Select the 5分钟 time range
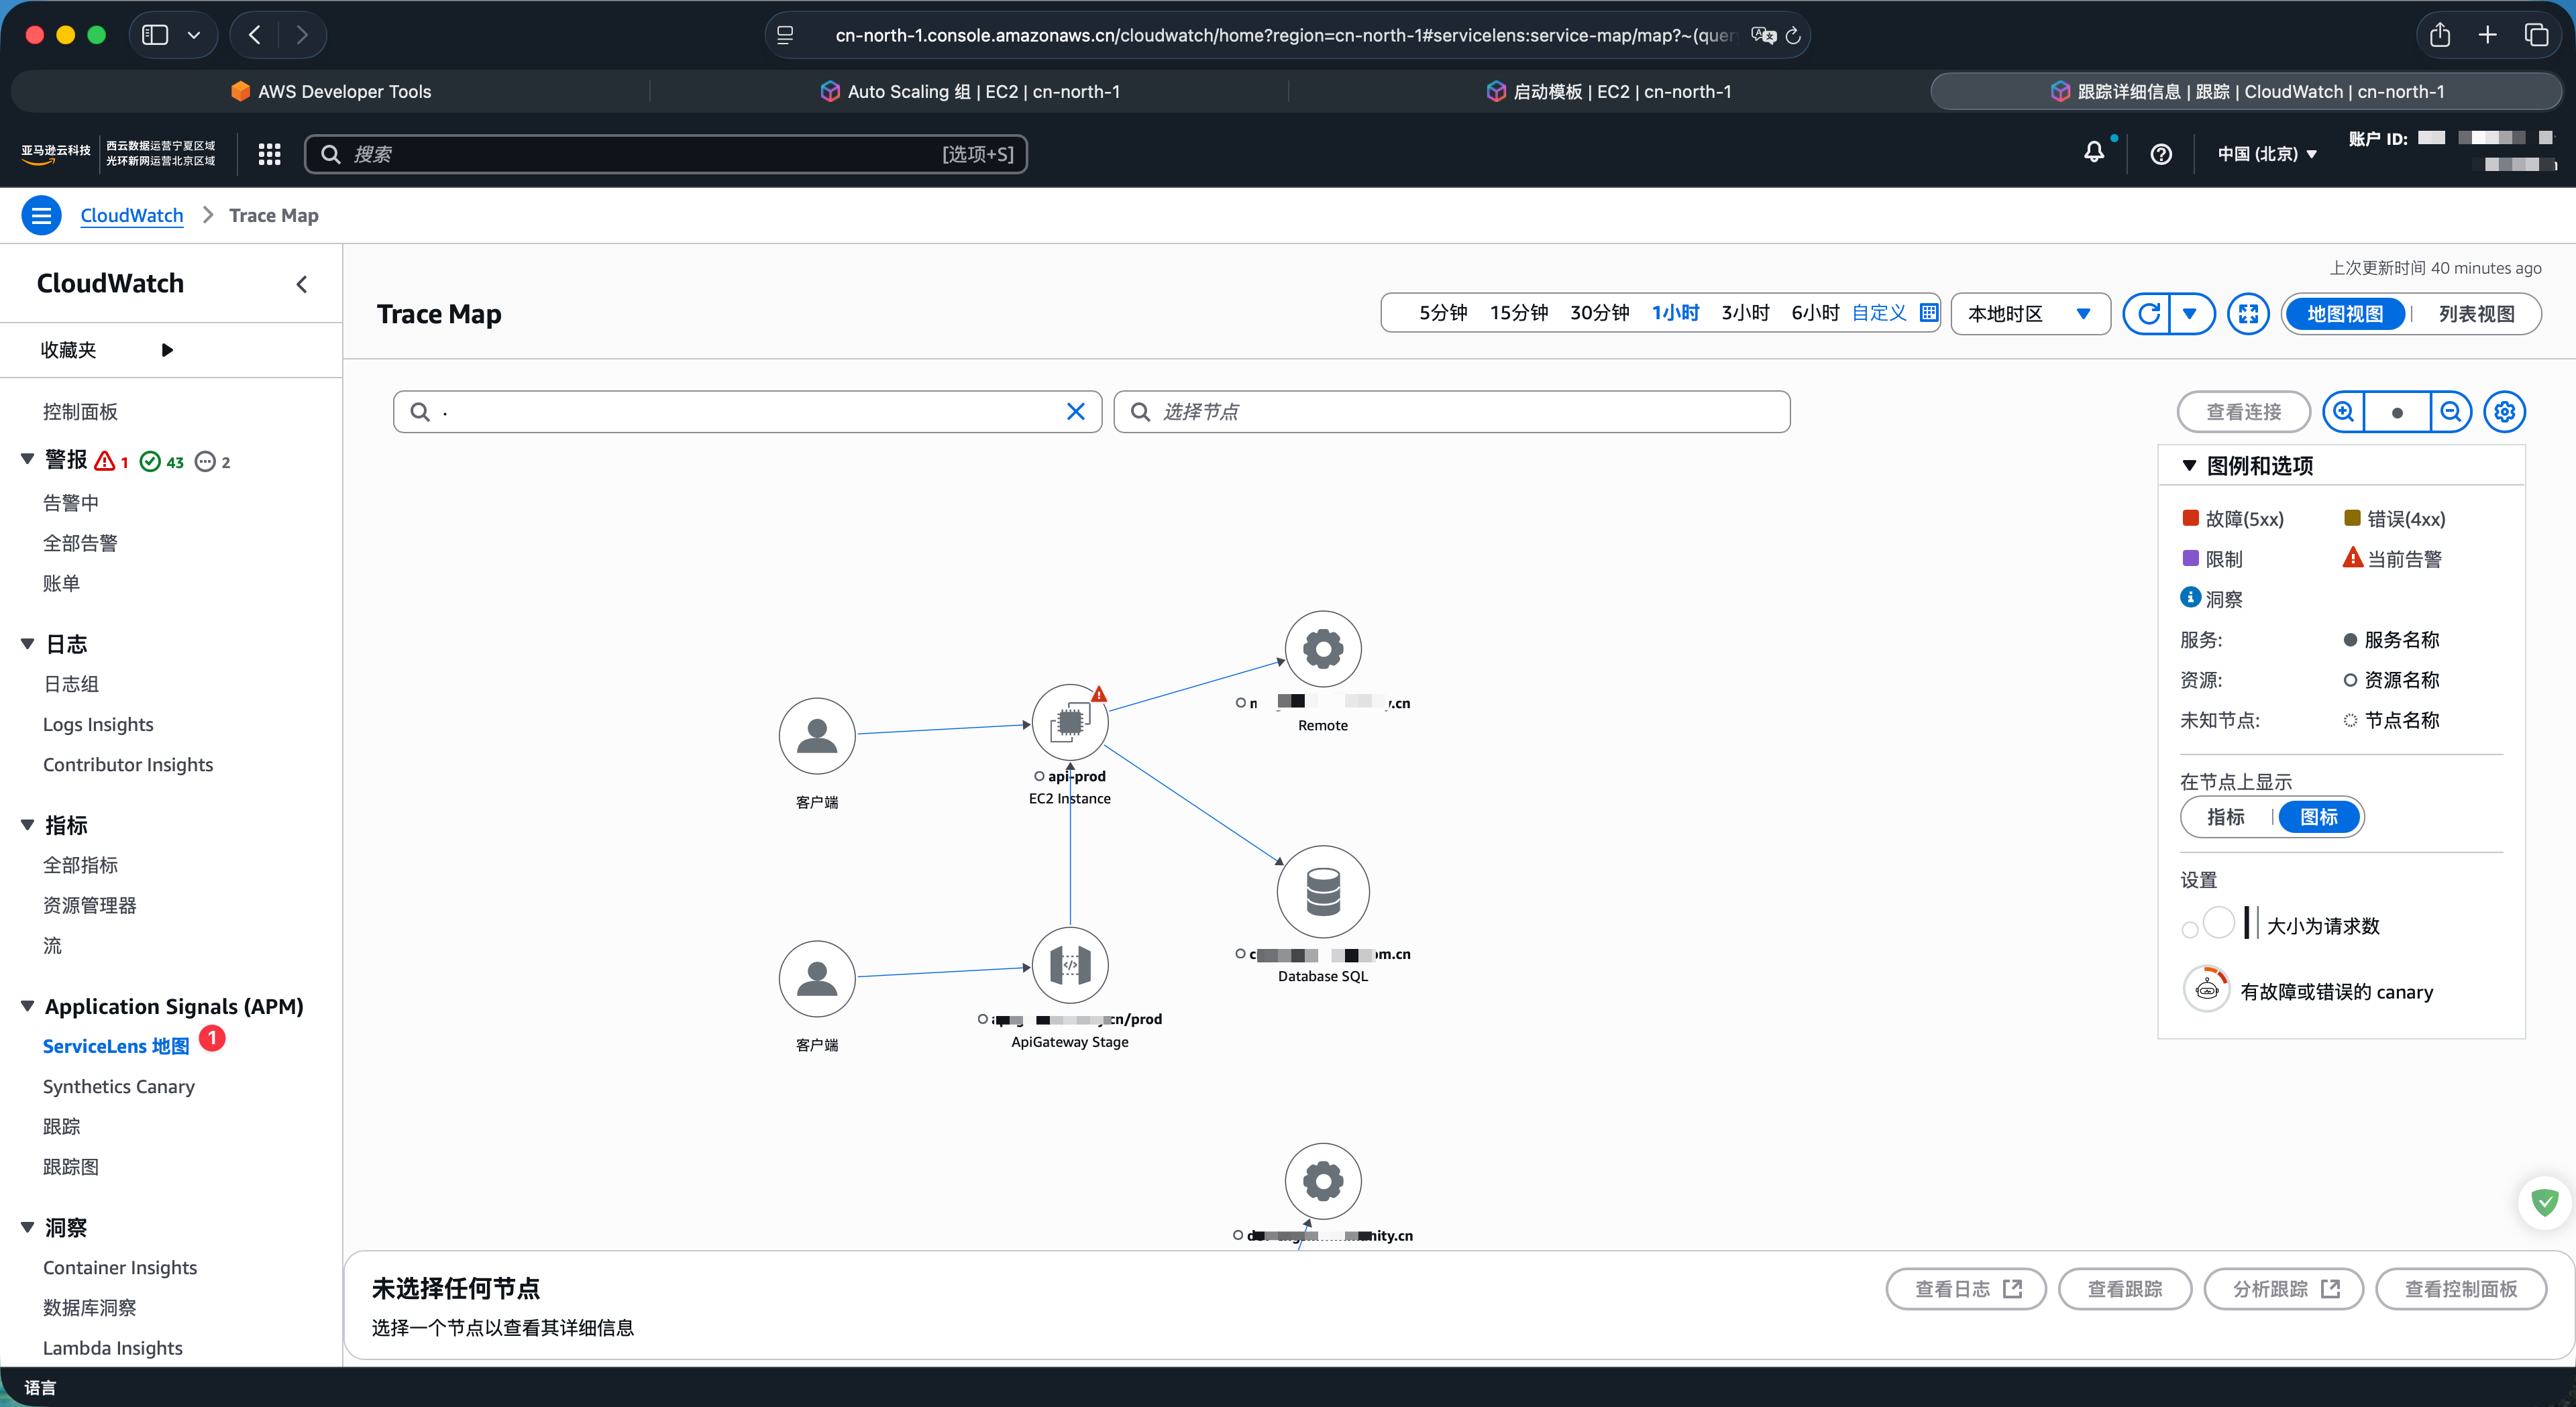This screenshot has height=1407, width=2576. pos(1443,313)
